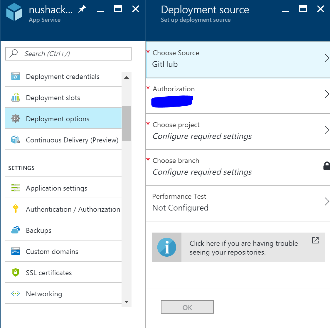Minimize the Deployment source blade
The width and height of the screenshot is (330, 328).
[285, 11]
